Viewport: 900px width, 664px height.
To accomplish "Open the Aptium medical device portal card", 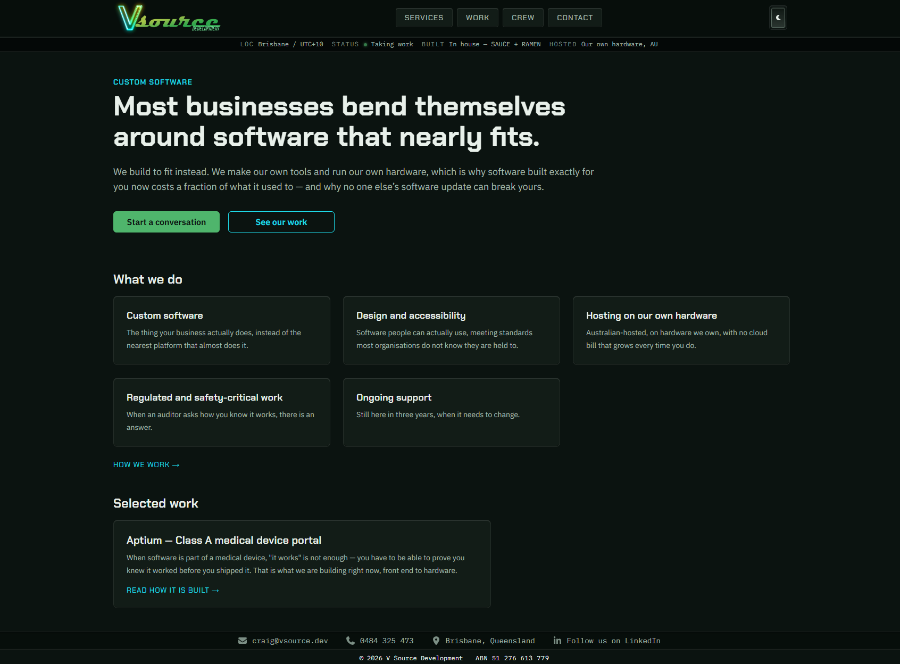I will pyautogui.click(x=302, y=564).
